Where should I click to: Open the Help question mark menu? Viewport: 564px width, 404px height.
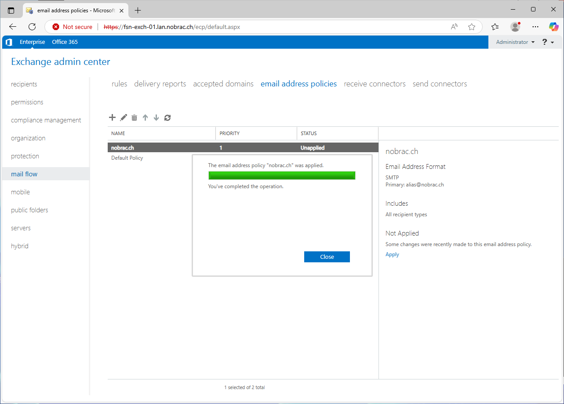(x=548, y=42)
